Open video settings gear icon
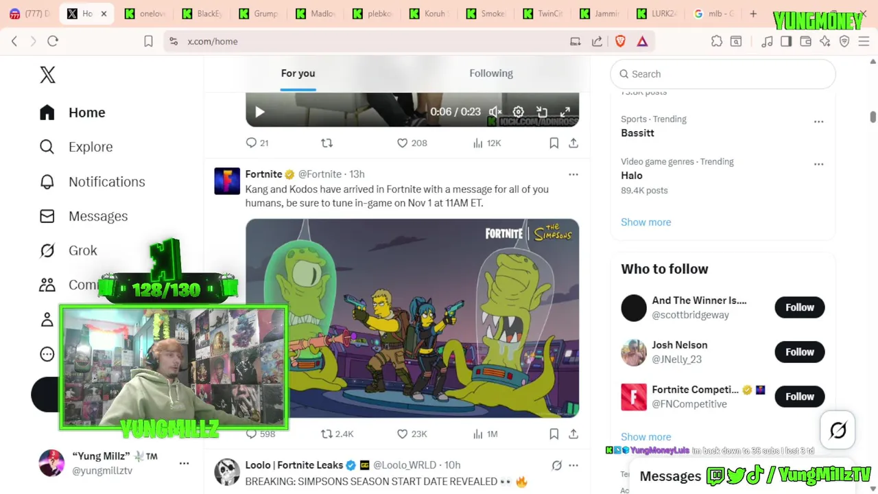The height and width of the screenshot is (494, 878). (x=519, y=112)
